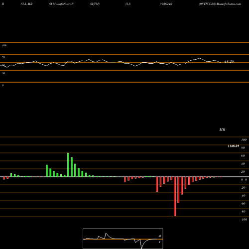Click the MR axis label -60
249x249 pixels.
(243, 204)
